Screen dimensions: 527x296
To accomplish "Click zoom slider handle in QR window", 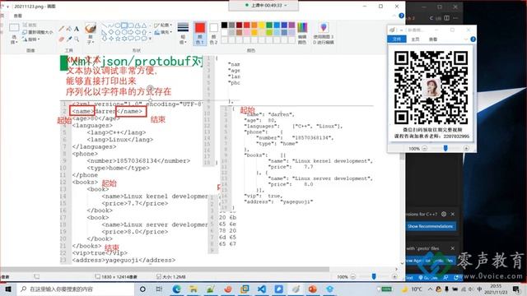I will pos(445,148).
